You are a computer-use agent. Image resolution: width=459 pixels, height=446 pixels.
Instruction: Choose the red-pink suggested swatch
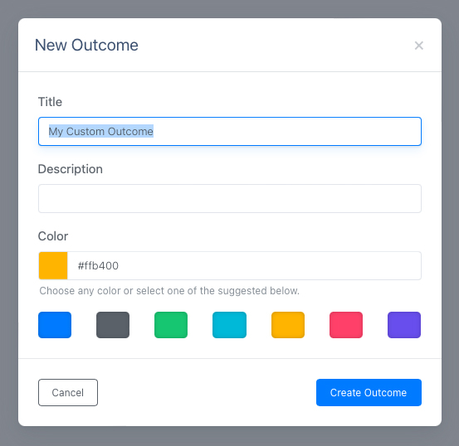coord(346,325)
